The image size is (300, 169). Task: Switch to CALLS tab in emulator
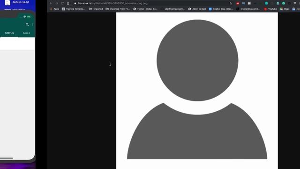point(26,33)
